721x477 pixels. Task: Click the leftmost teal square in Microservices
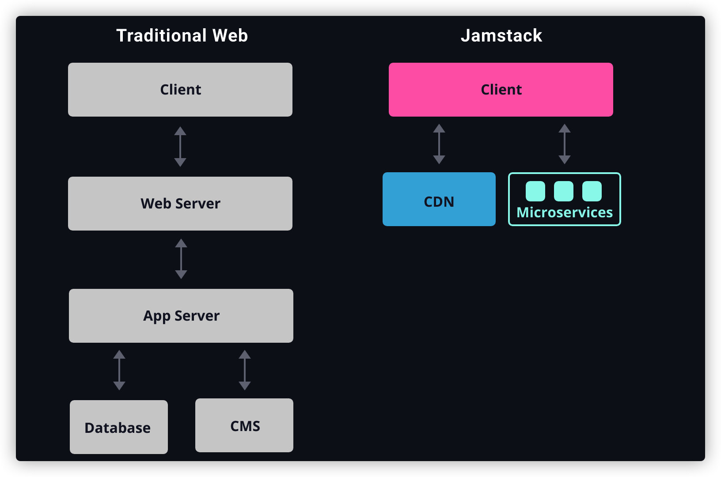(535, 191)
